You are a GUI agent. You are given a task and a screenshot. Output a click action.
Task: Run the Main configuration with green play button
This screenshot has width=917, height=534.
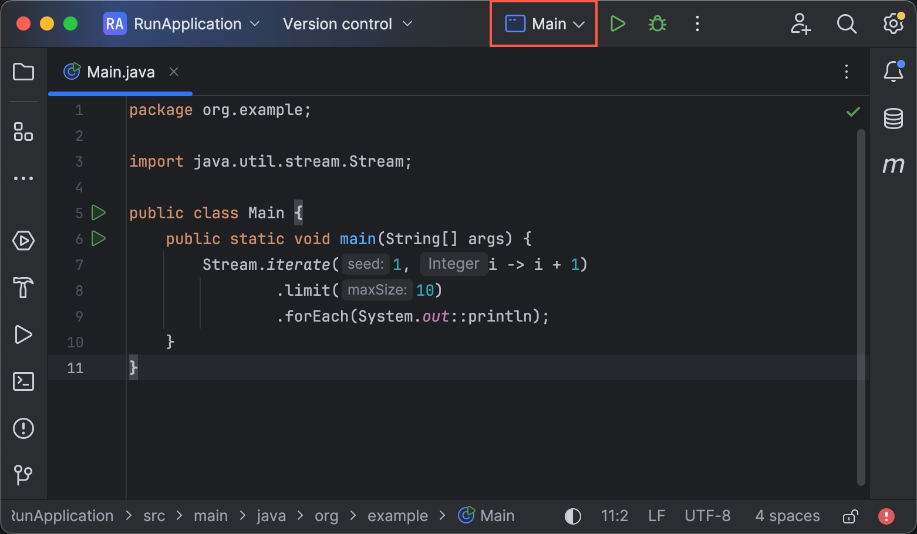pyautogui.click(x=618, y=23)
